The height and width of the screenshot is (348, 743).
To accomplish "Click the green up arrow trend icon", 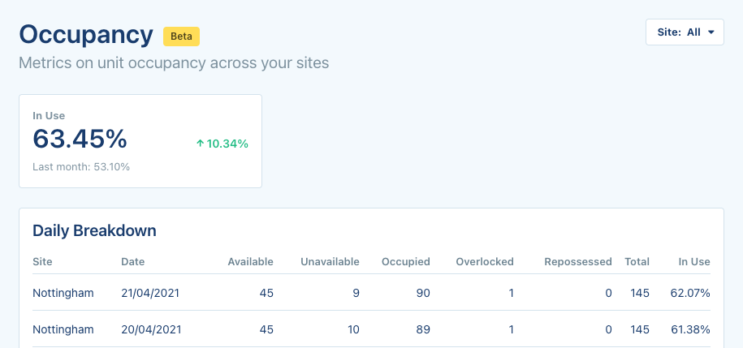I will [x=200, y=144].
